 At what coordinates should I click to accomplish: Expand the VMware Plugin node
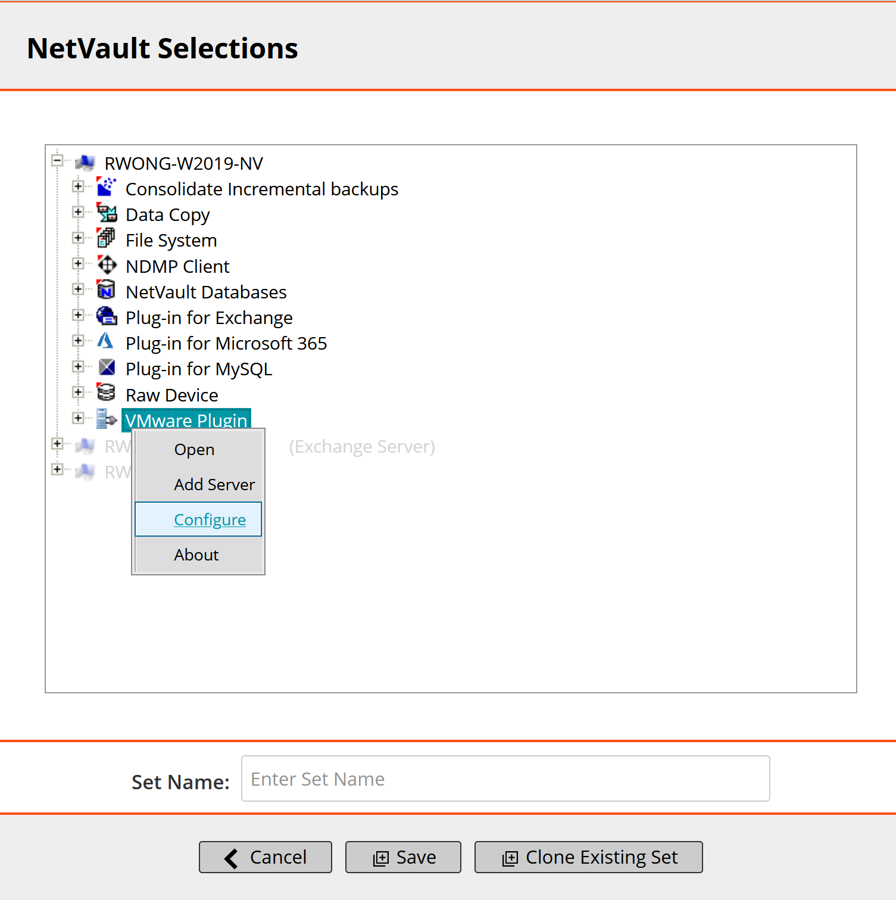[78, 418]
